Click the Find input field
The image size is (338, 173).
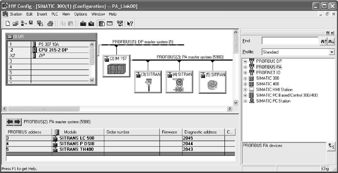(x=290, y=41)
